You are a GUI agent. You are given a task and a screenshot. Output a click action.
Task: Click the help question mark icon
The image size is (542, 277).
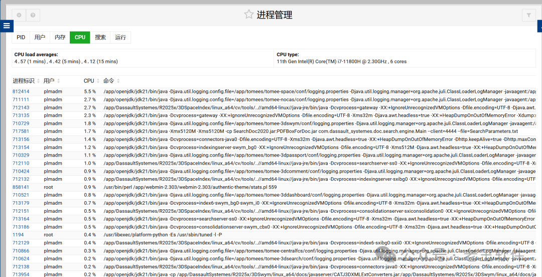point(33,15)
